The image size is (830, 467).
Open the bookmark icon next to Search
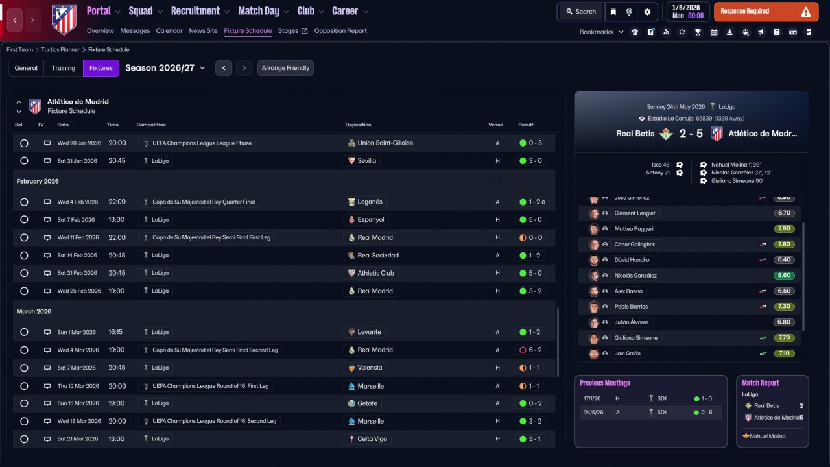tap(613, 12)
